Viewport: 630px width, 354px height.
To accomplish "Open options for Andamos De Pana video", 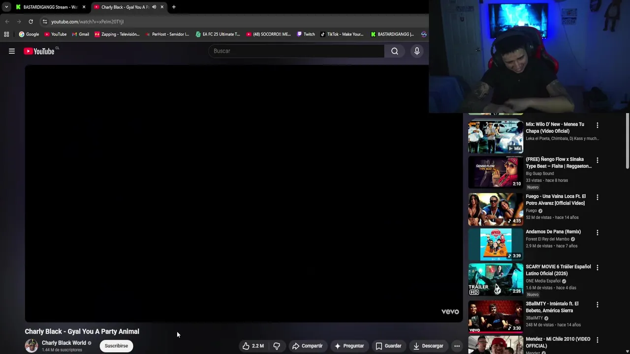I will click(x=598, y=233).
